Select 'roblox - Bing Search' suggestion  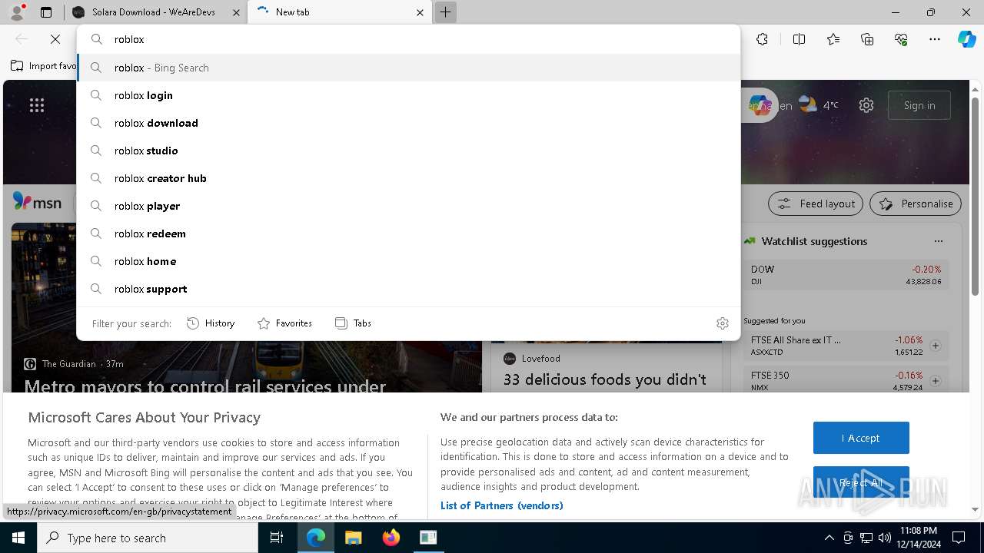[x=408, y=68]
